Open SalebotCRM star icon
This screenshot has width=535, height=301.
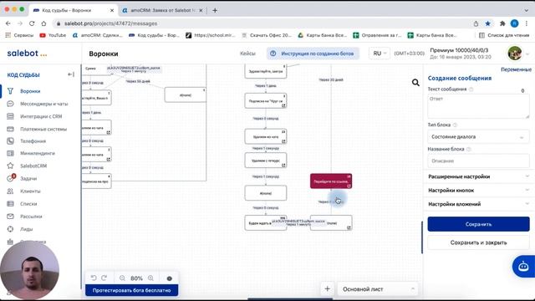(10, 166)
